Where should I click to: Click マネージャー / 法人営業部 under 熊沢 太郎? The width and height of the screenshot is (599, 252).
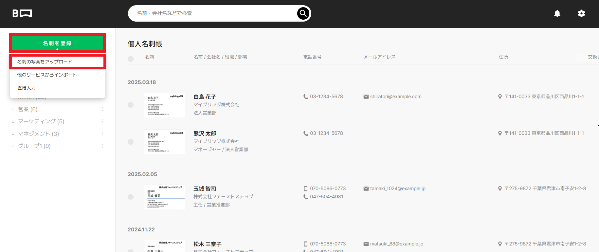coord(221,150)
